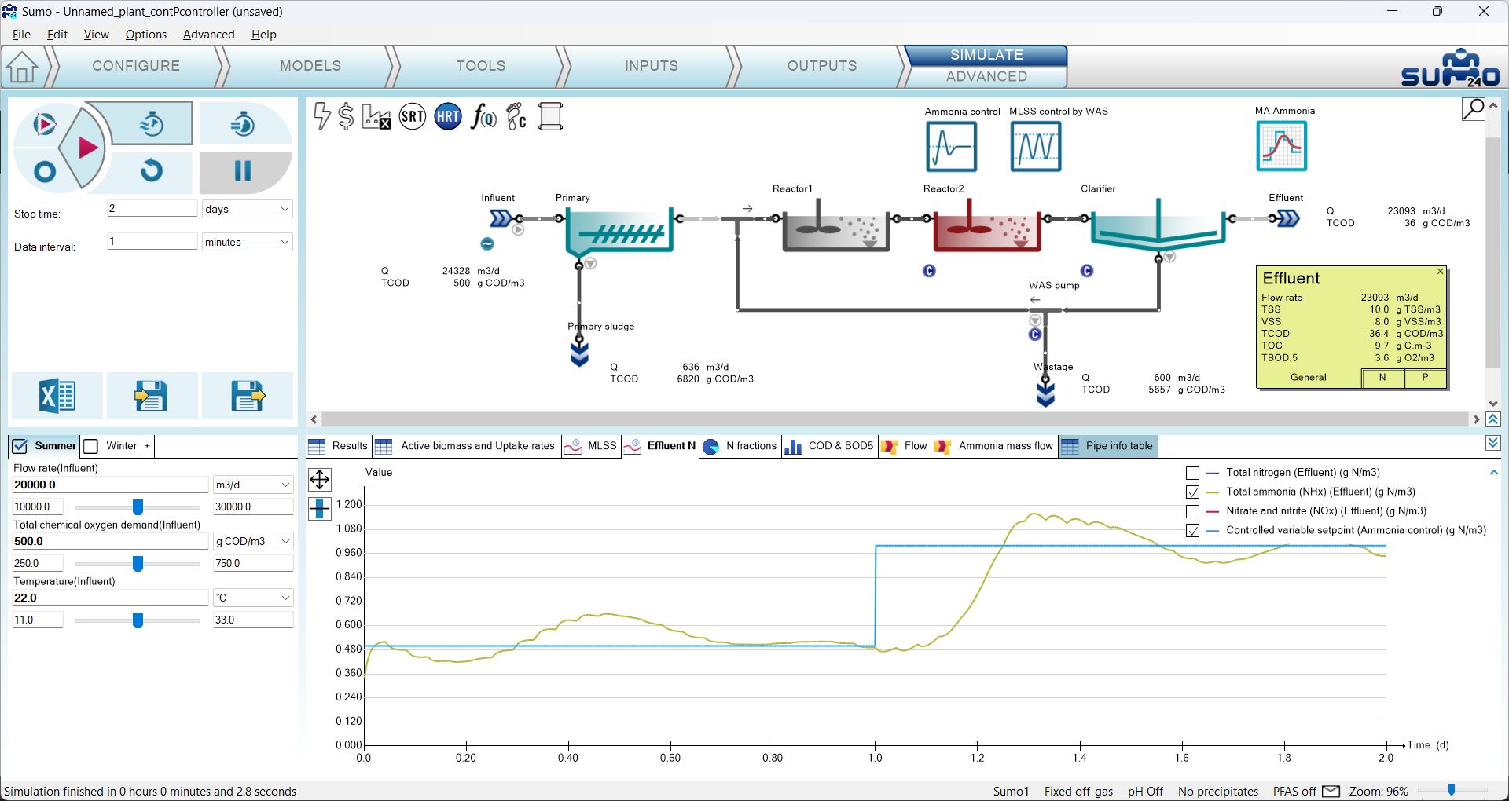
Task: Click the ADVANCED simulate button
Action: point(986,77)
